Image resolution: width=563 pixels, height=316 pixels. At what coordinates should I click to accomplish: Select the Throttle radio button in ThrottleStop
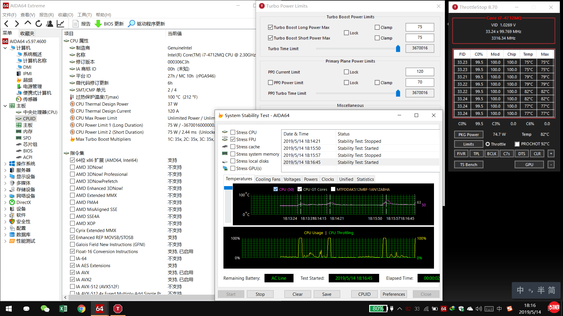pos(488,144)
